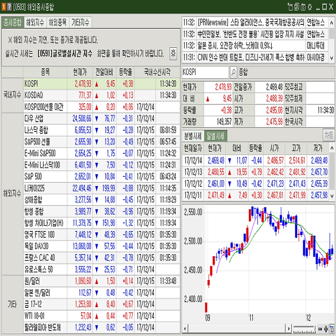Click the chart zoom-out minus icon

(320, 328)
